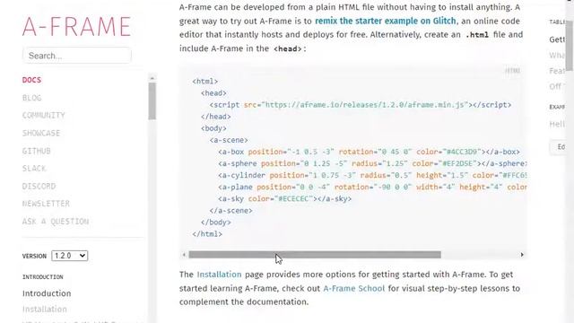Screen dimensions: 574x323
Task: Open the version 1.2.0 dropdown
Action: (70, 256)
